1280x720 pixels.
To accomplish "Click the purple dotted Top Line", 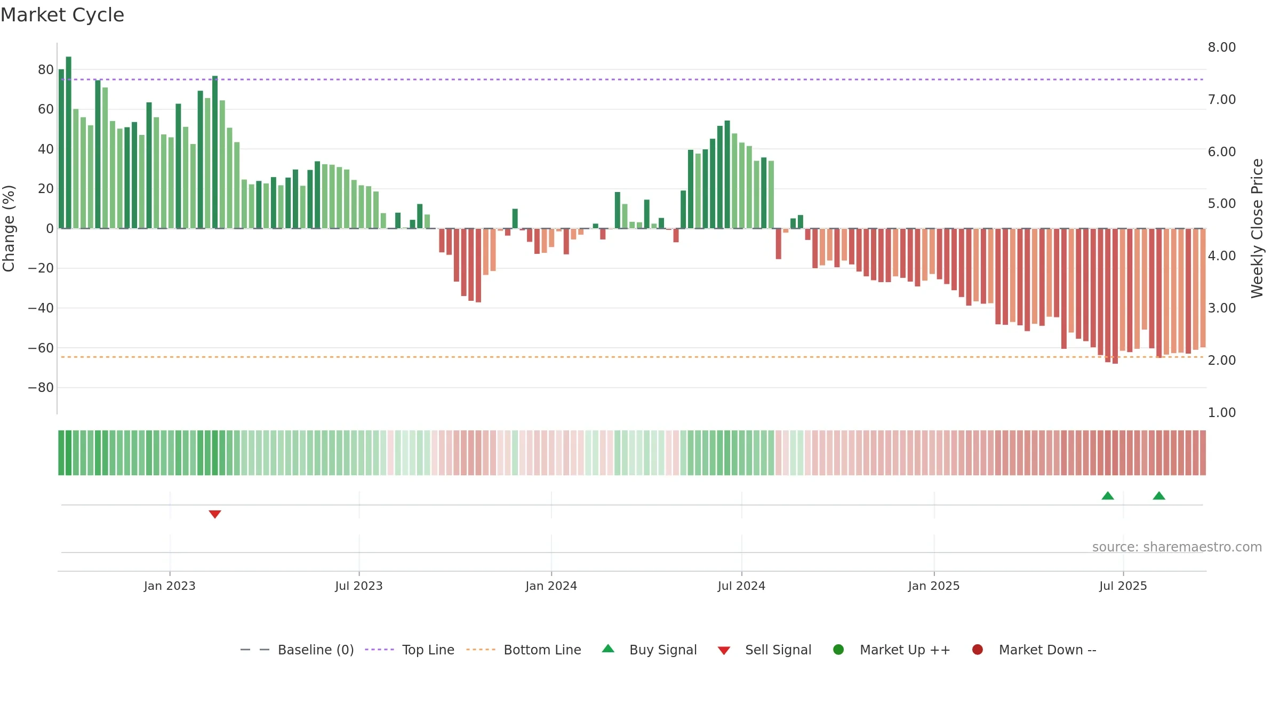I will (632, 79).
